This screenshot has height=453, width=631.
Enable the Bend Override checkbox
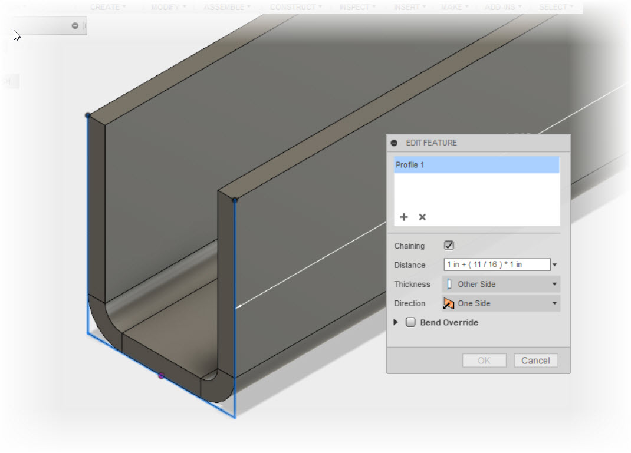pos(411,322)
